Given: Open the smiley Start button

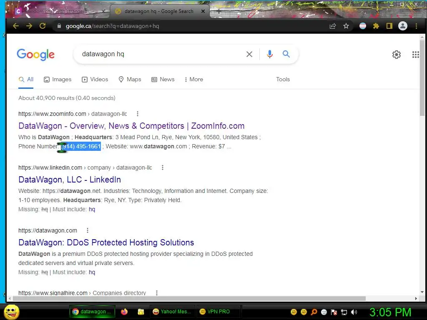Looking at the screenshot, I should pyautogui.click(x=11, y=312).
